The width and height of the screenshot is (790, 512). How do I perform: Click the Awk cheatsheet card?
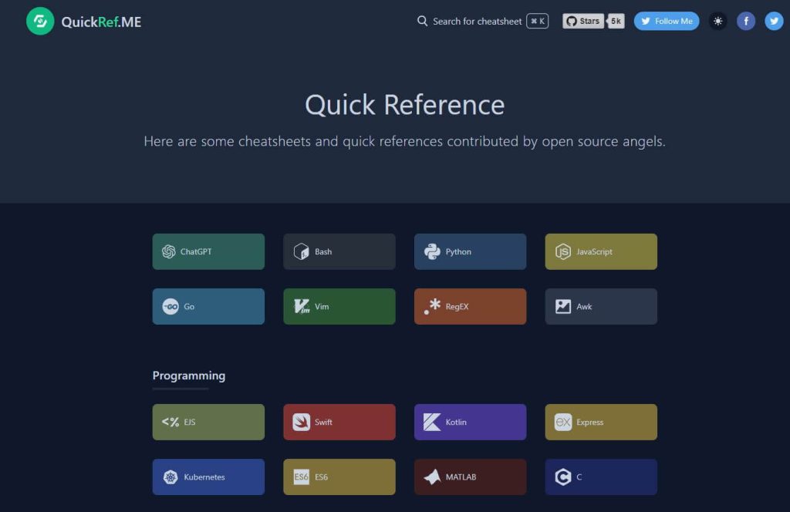tap(600, 306)
